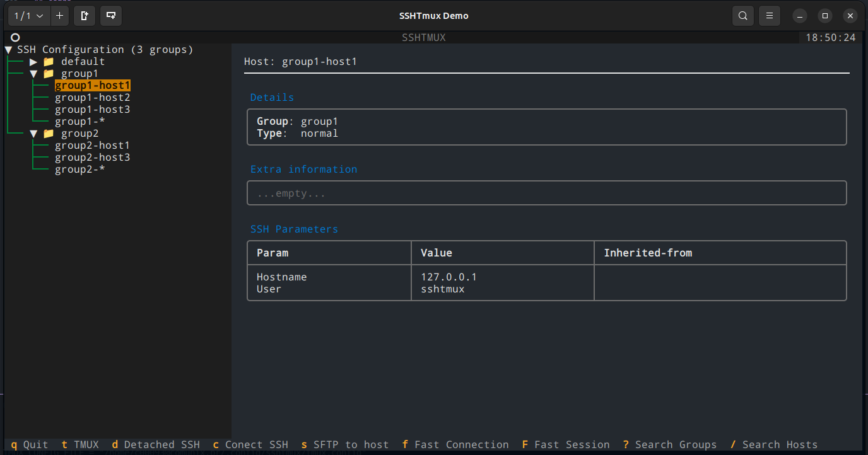Click the 18:50:24 clock in header
The image size is (868, 455).
[x=831, y=38]
